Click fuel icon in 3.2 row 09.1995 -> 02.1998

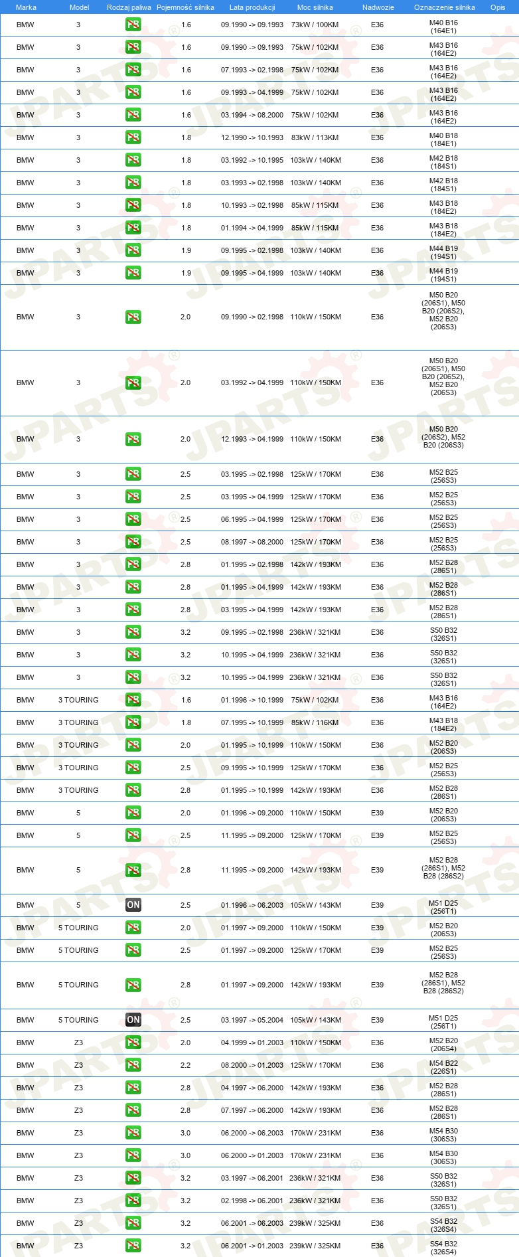133,633
